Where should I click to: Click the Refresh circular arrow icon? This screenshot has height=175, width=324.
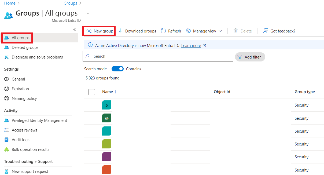[163, 31]
